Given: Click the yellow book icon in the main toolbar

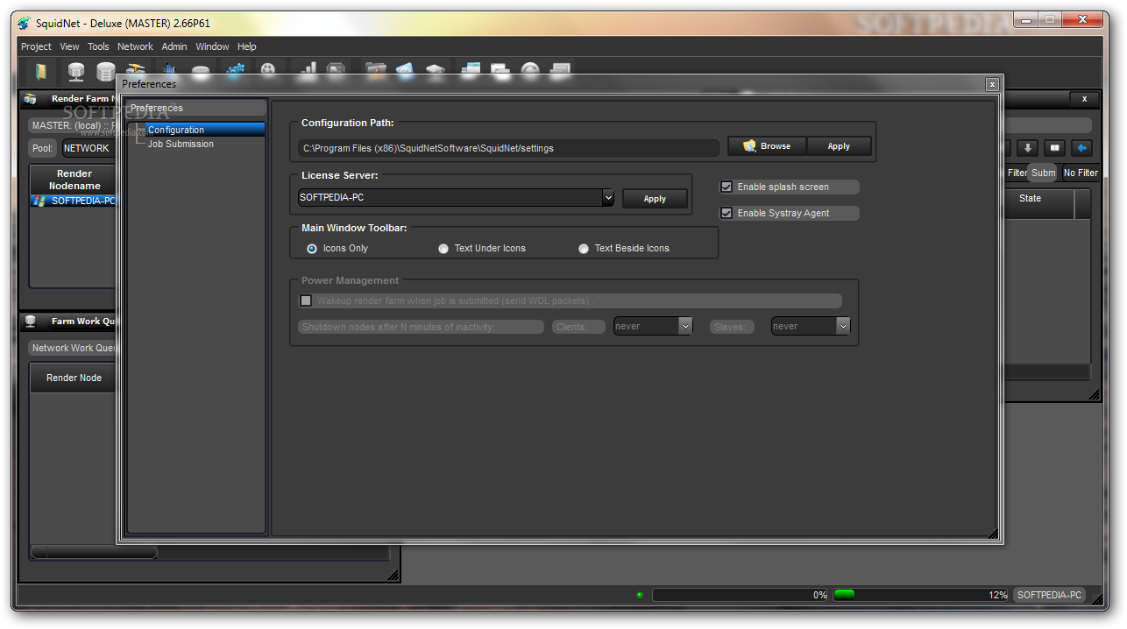Looking at the screenshot, I should point(40,72).
